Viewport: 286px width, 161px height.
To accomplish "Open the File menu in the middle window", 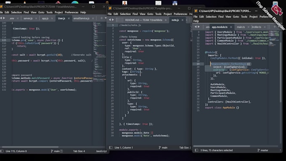I will pos(109,14).
